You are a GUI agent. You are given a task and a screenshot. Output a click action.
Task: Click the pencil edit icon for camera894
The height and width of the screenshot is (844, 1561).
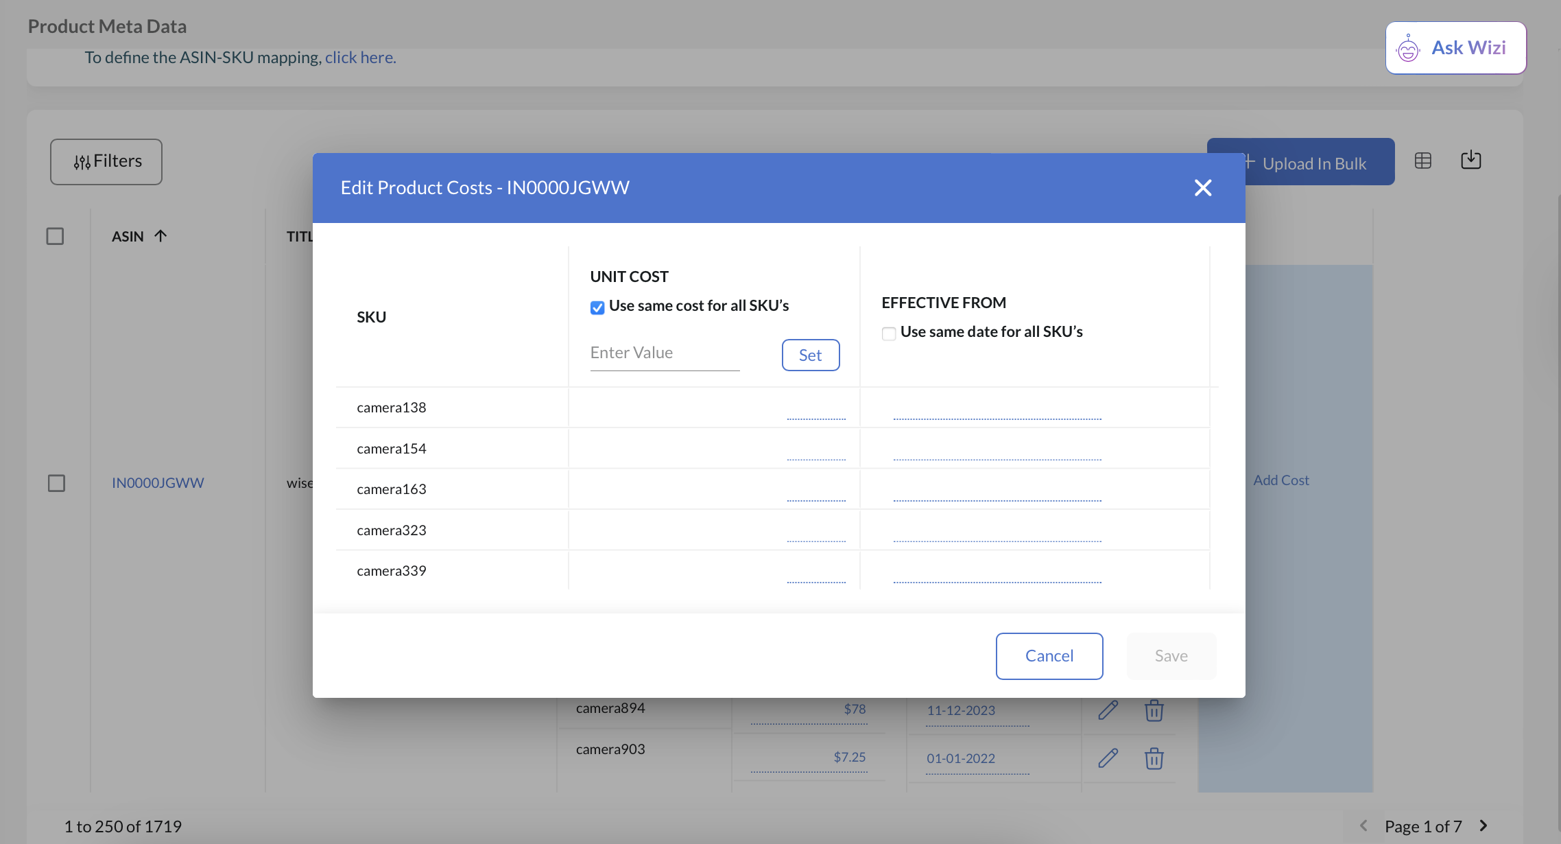point(1108,710)
